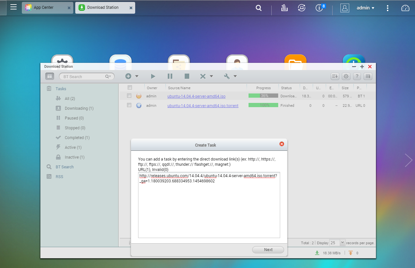Filter by Active (1)
The width and height of the screenshot is (415, 268).
click(x=73, y=147)
